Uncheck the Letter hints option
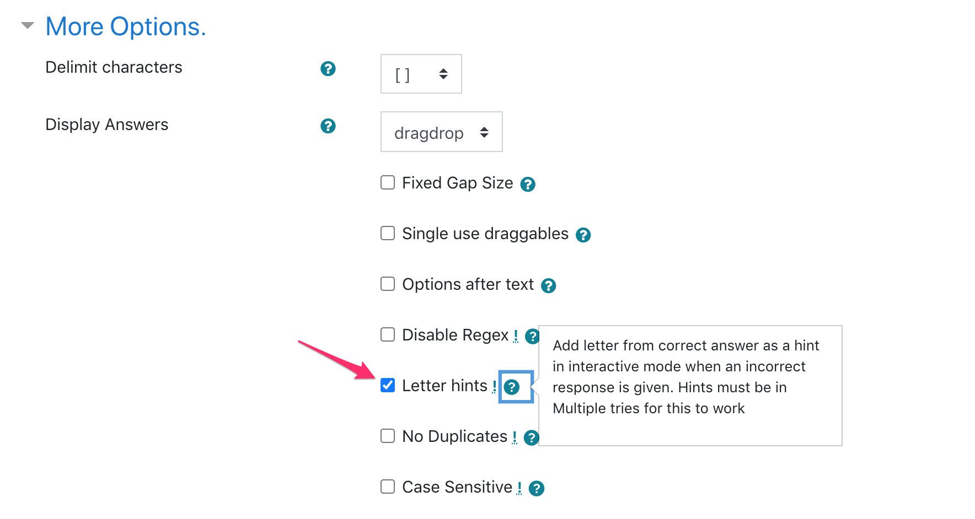975x519 pixels. pyautogui.click(x=388, y=386)
